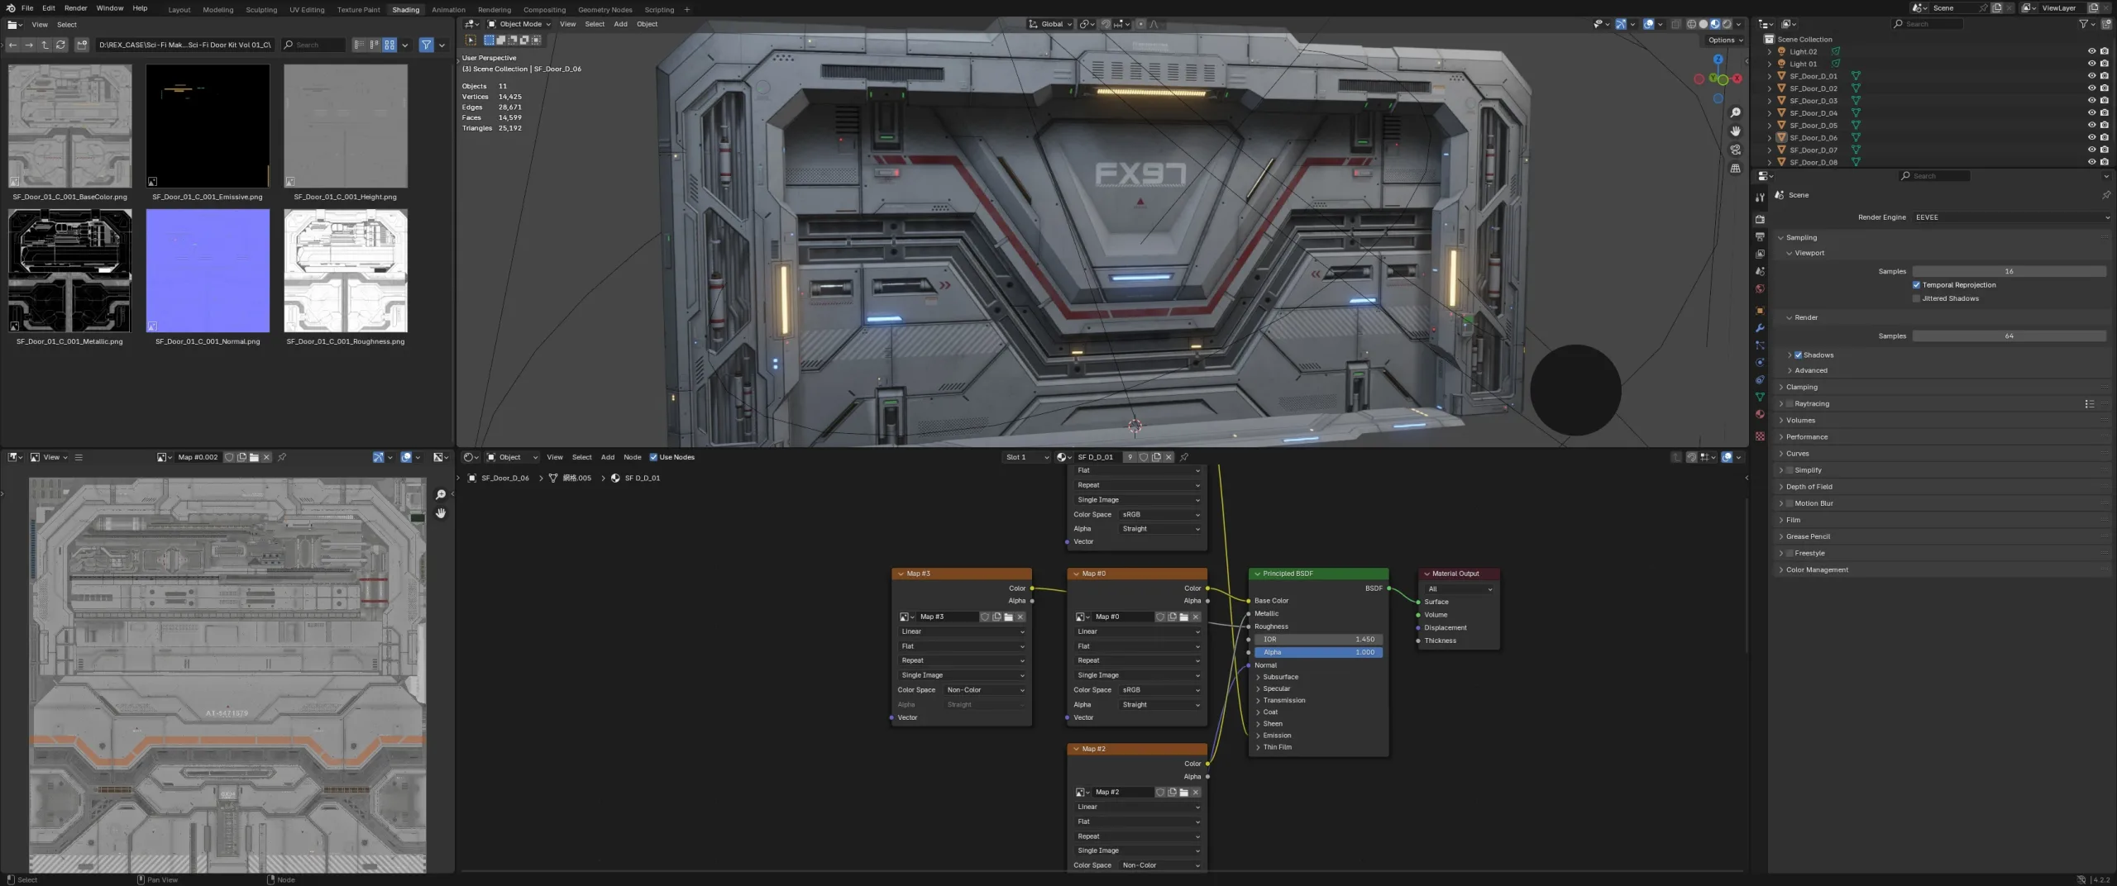This screenshot has width=2117, height=886.
Task: Click the Use Nodes checkbox label
Action: pos(676,456)
